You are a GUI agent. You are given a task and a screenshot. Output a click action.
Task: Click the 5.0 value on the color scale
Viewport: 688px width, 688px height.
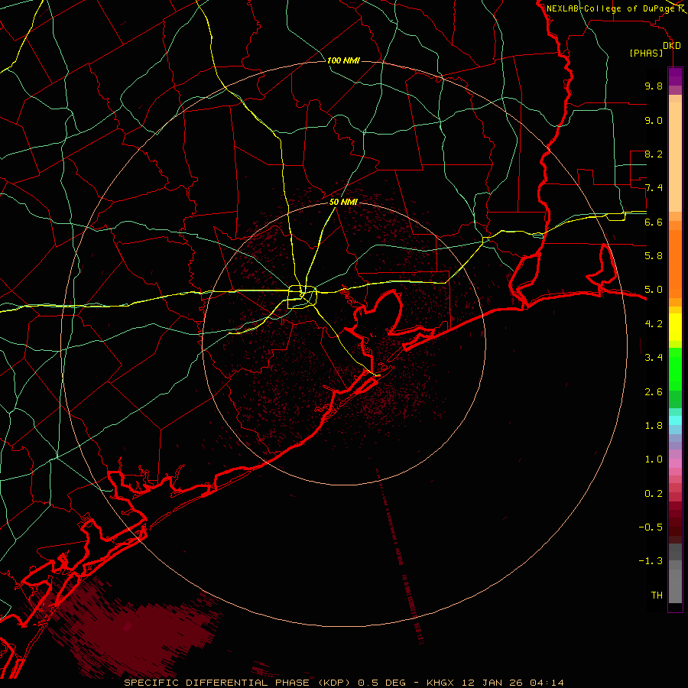click(x=654, y=290)
